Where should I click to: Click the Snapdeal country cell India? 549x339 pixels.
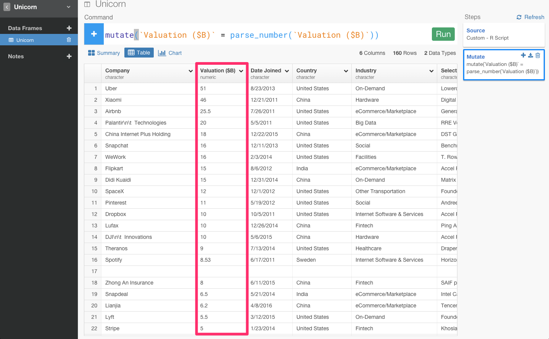coord(322,294)
